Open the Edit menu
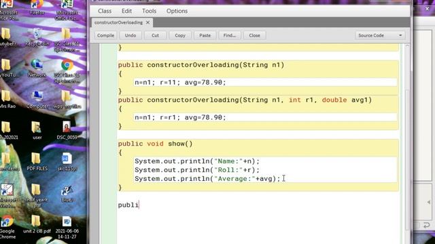 coord(126,11)
